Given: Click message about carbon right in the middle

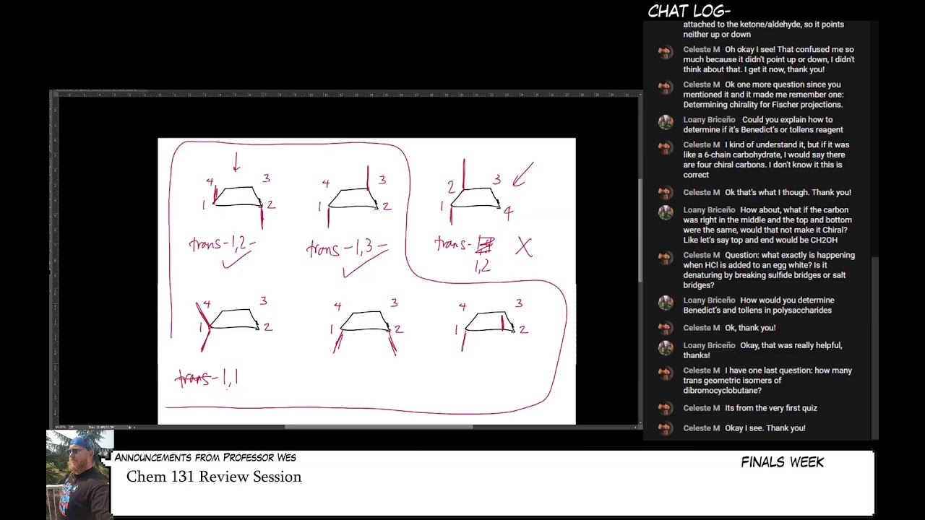Looking at the screenshot, I should [x=767, y=225].
